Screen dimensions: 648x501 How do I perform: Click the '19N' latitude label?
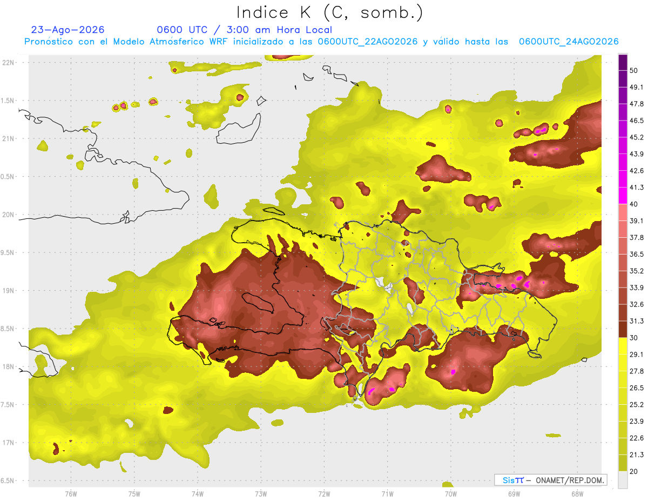8,290
